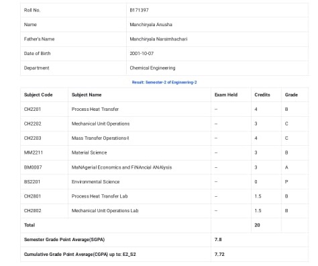Image resolution: width=318 pixels, height=266 pixels.
Task: Click credits 0 in Environmental Science row
Action: 256,182
